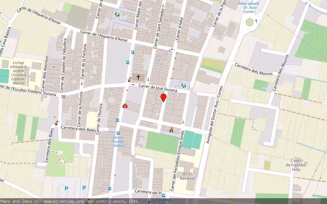Viewport: 327px width, 204px height.
Task: Click the drinking fountain icon beside the church
Action: pos(130,79)
